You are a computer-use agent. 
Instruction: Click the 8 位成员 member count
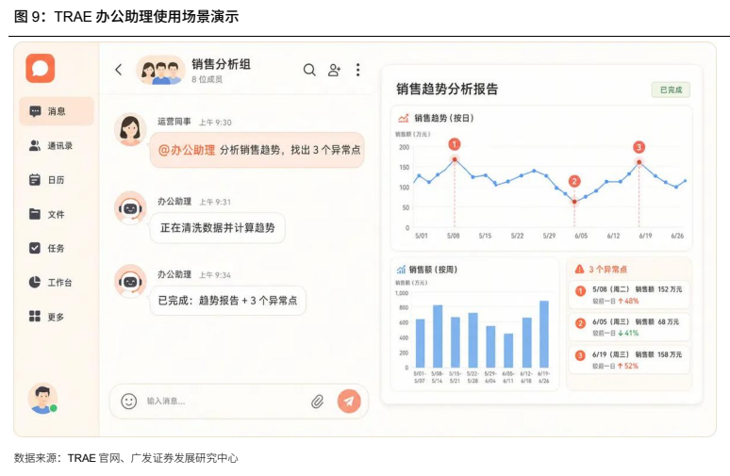pyautogui.click(x=207, y=79)
